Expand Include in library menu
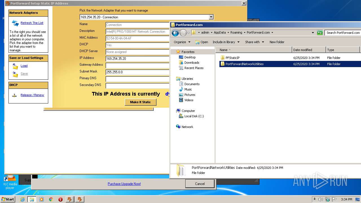 coord(226,42)
